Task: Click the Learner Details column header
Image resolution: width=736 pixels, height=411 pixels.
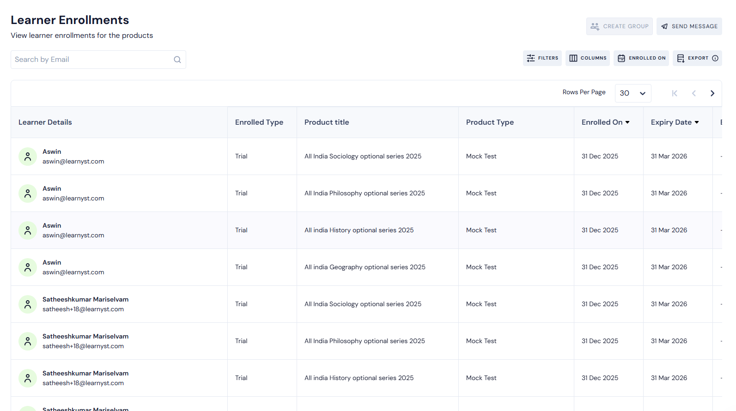Action: click(45, 122)
